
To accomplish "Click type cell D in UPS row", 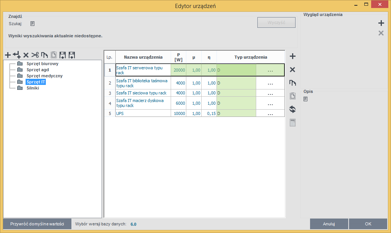I will (236, 113).
